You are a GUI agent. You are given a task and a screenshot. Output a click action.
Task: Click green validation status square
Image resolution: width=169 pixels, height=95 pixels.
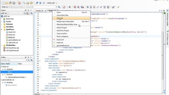(x=165, y=13)
